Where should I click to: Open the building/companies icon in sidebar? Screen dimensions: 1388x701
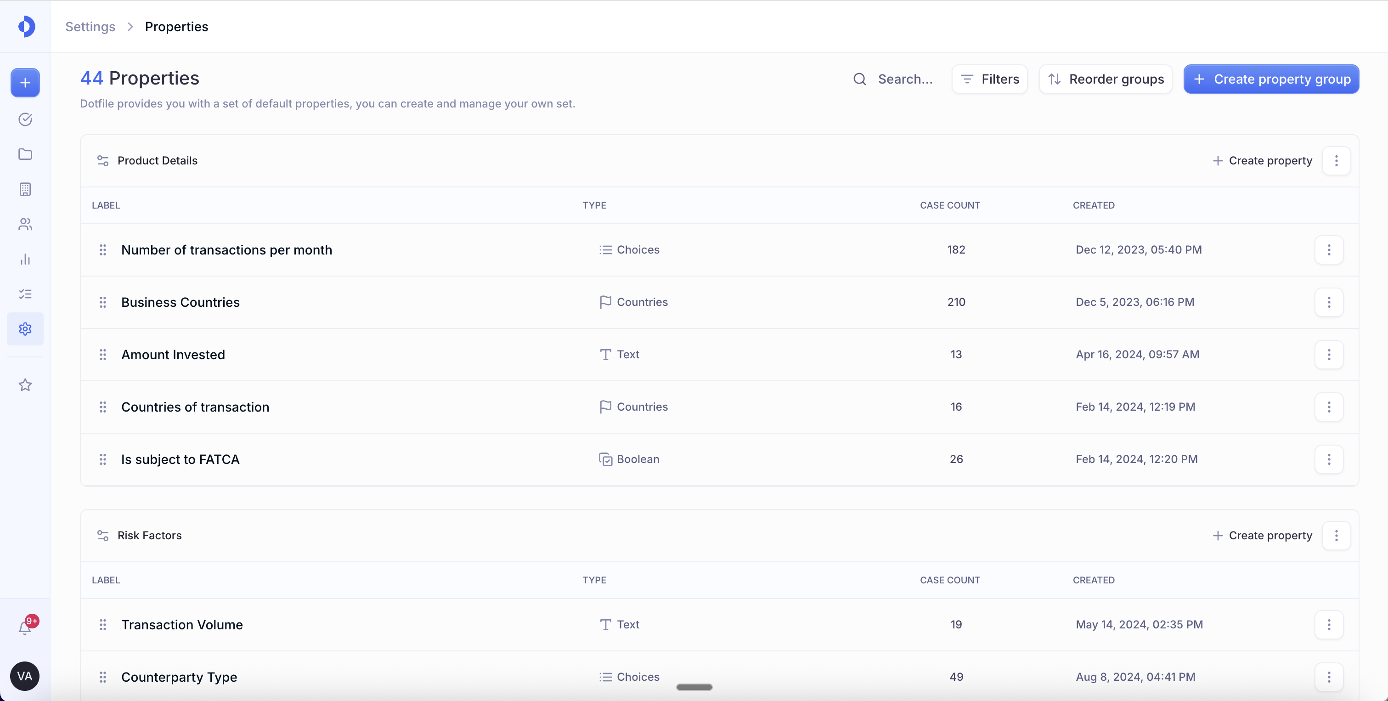(25, 189)
